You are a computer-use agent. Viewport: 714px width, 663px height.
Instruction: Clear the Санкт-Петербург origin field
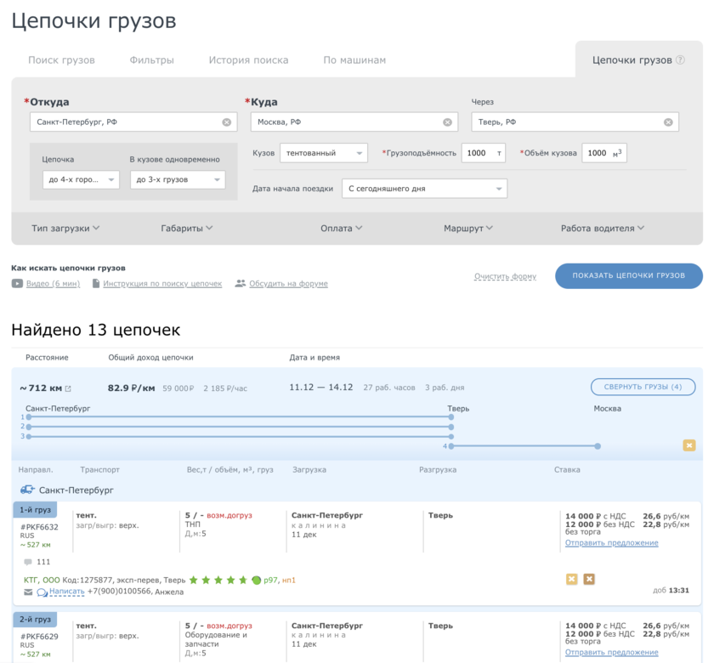[x=227, y=122]
